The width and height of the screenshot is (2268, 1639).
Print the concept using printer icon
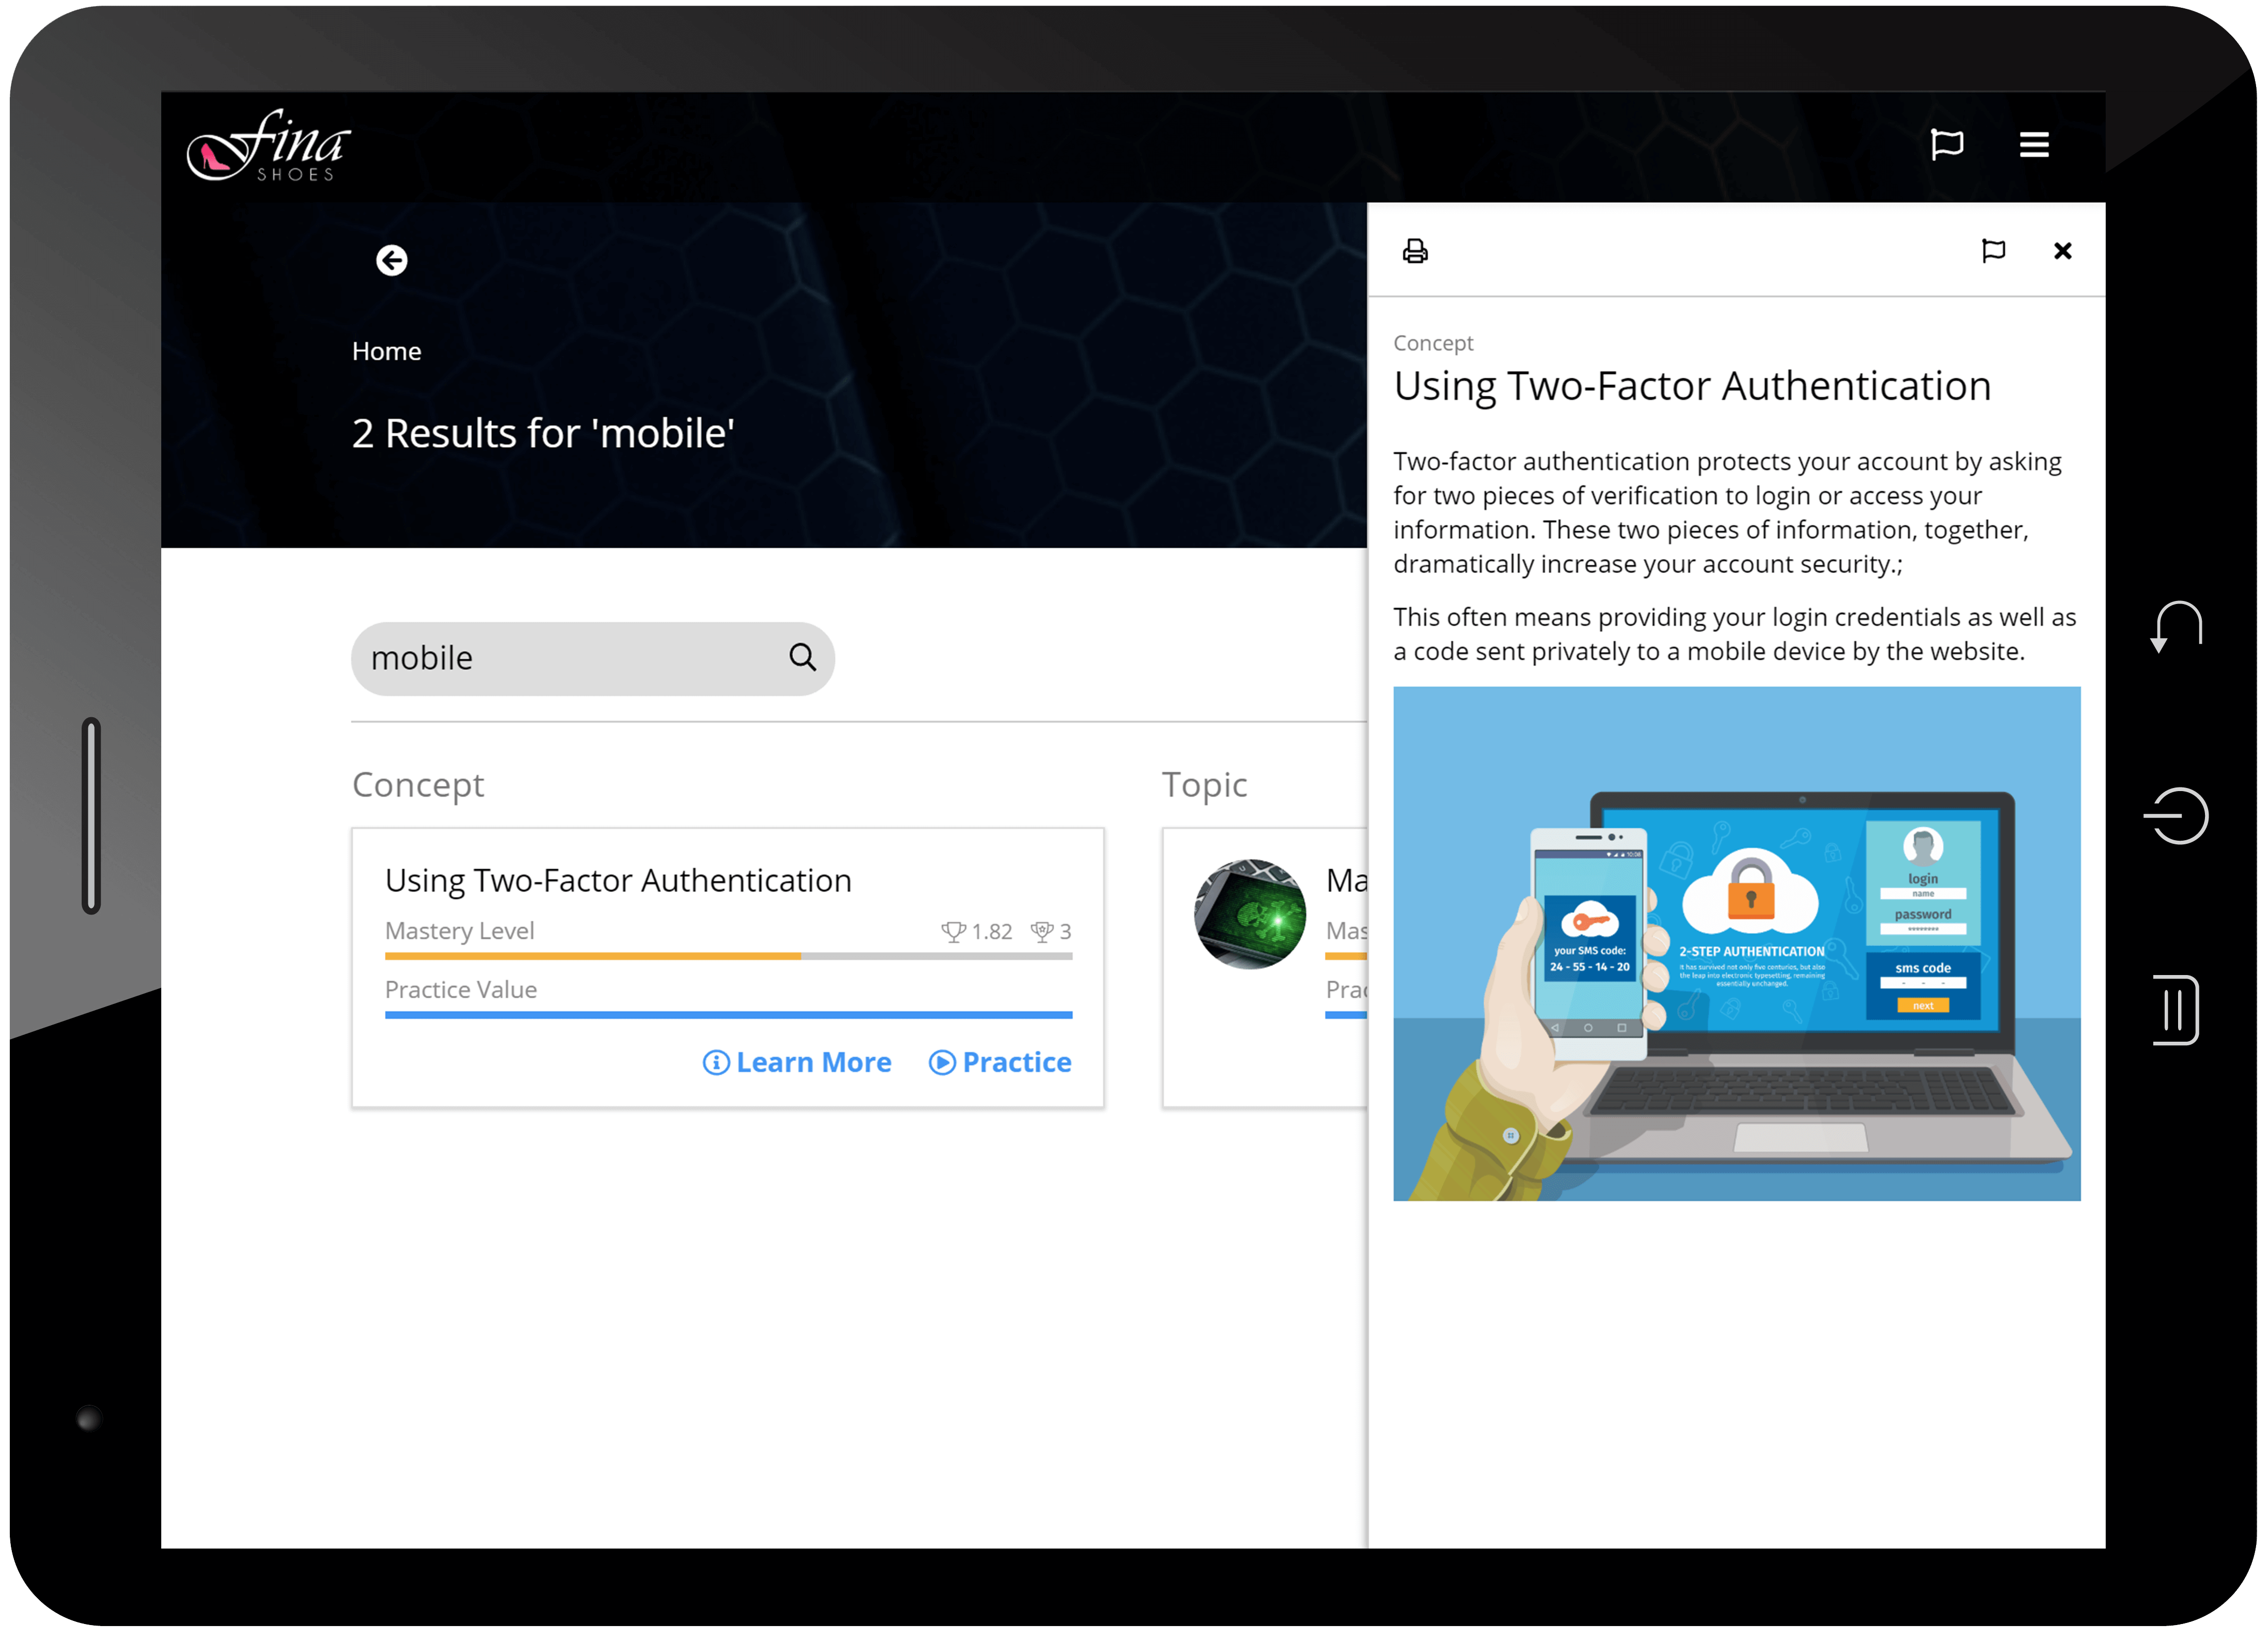[x=1415, y=251]
